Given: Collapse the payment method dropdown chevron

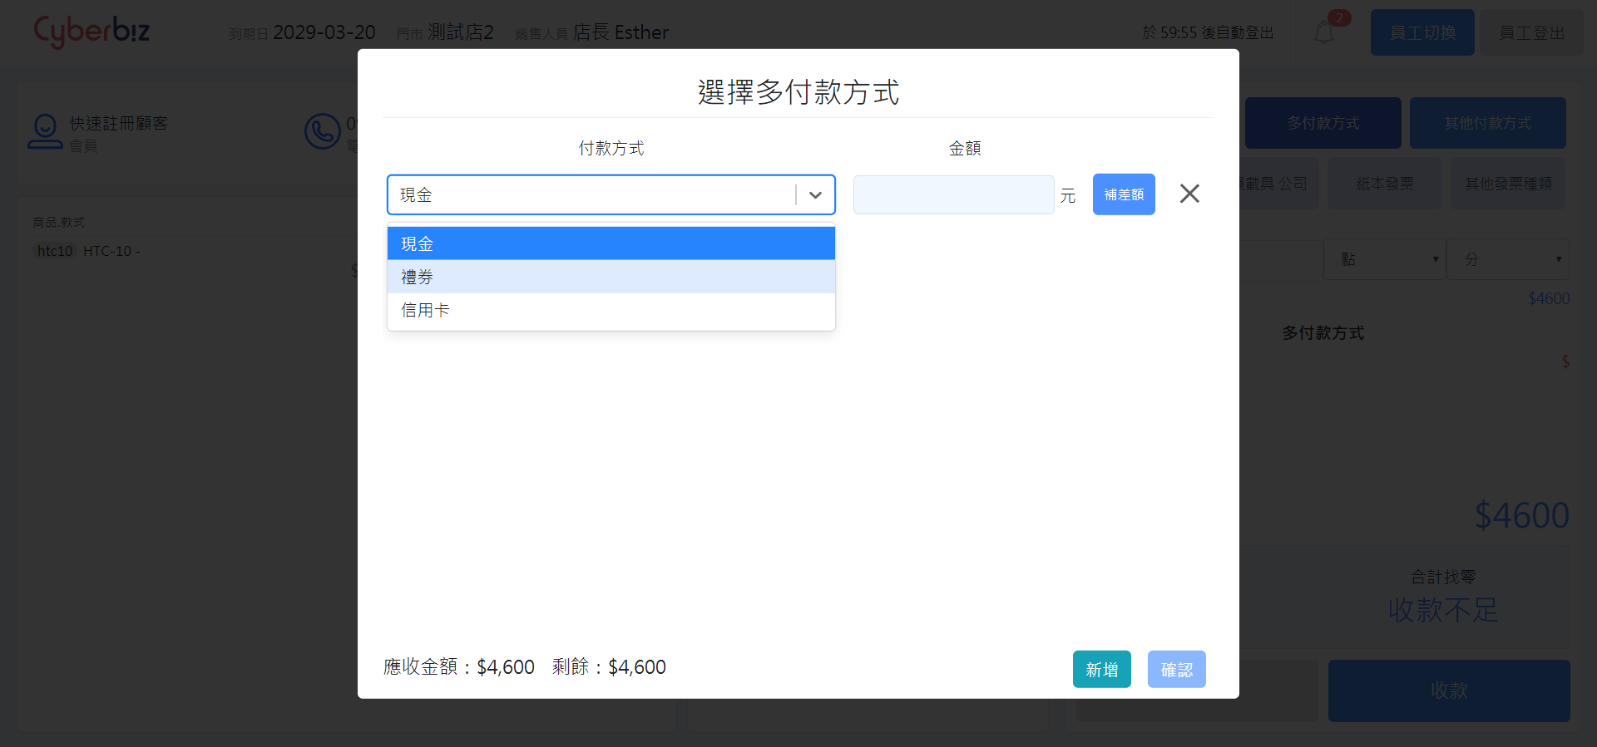Looking at the screenshot, I should (815, 194).
